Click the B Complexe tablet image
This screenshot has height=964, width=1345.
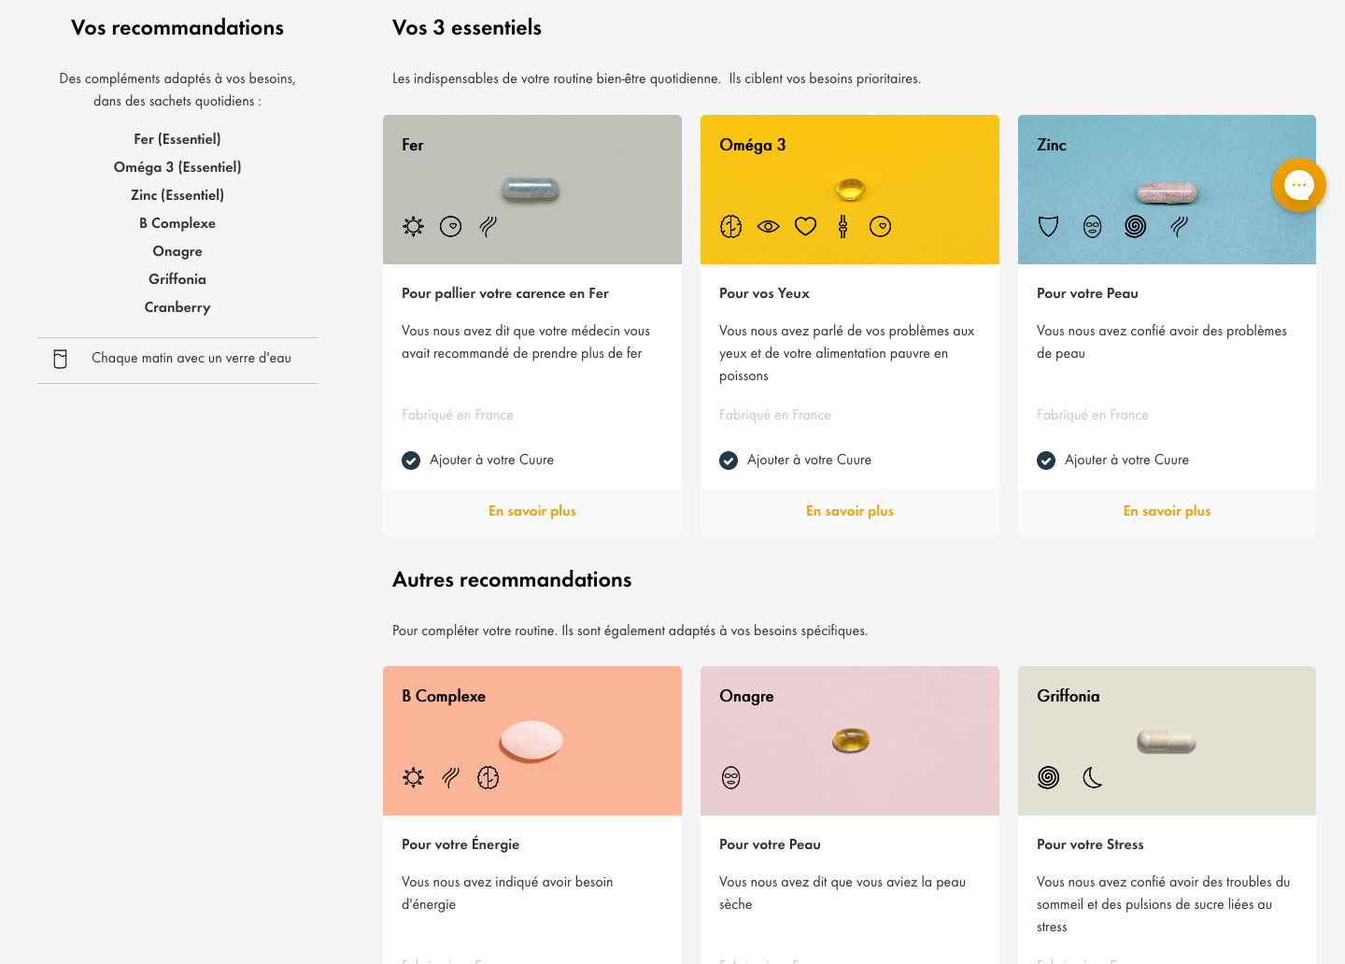(x=531, y=741)
